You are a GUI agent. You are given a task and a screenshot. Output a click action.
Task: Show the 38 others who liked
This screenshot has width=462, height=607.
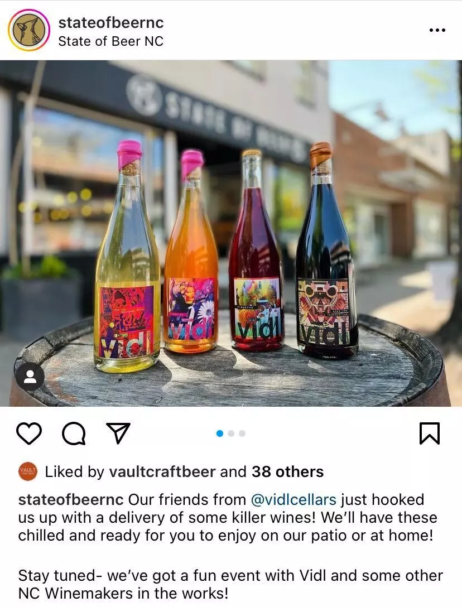[288, 471]
